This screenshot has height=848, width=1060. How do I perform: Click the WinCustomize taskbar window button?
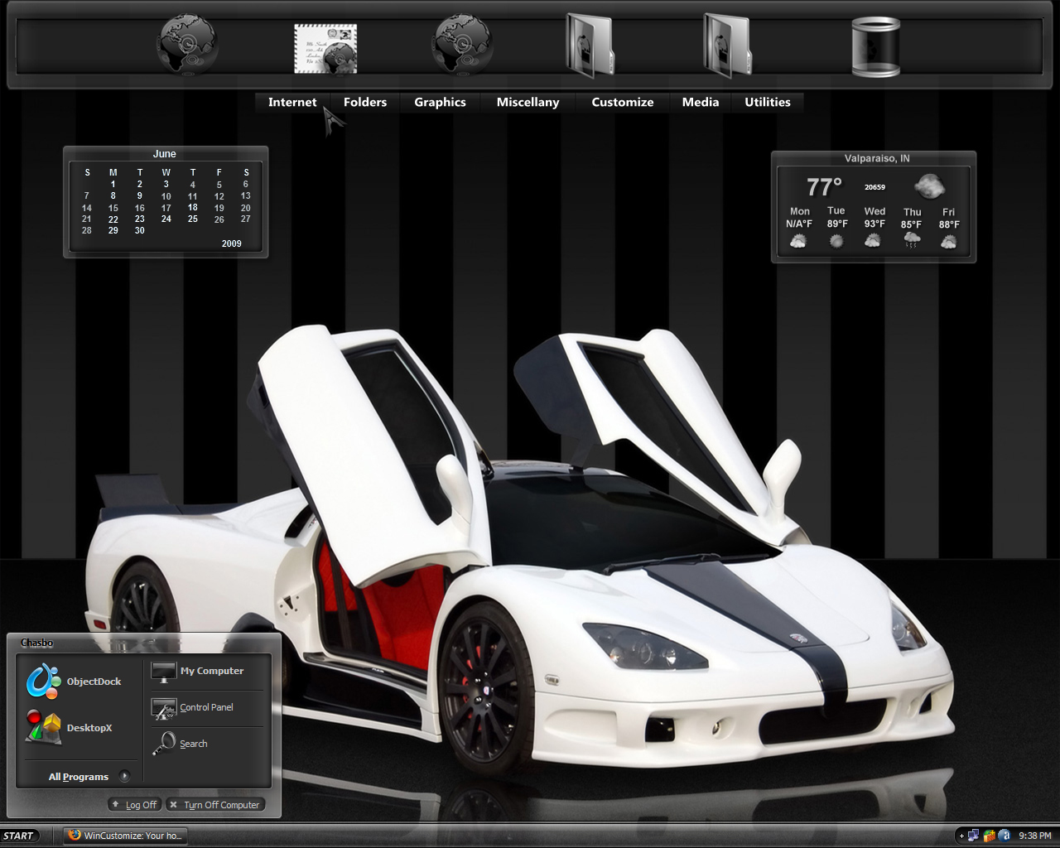[125, 836]
